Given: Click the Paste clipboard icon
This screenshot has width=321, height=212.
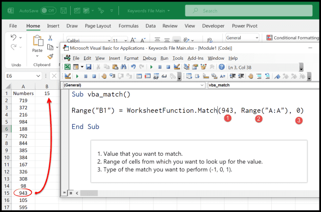Looking at the screenshot, I should coord(37,43).
